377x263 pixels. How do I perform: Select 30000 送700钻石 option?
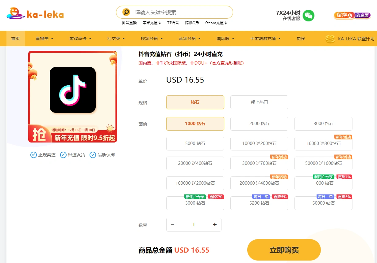(259, 163)
